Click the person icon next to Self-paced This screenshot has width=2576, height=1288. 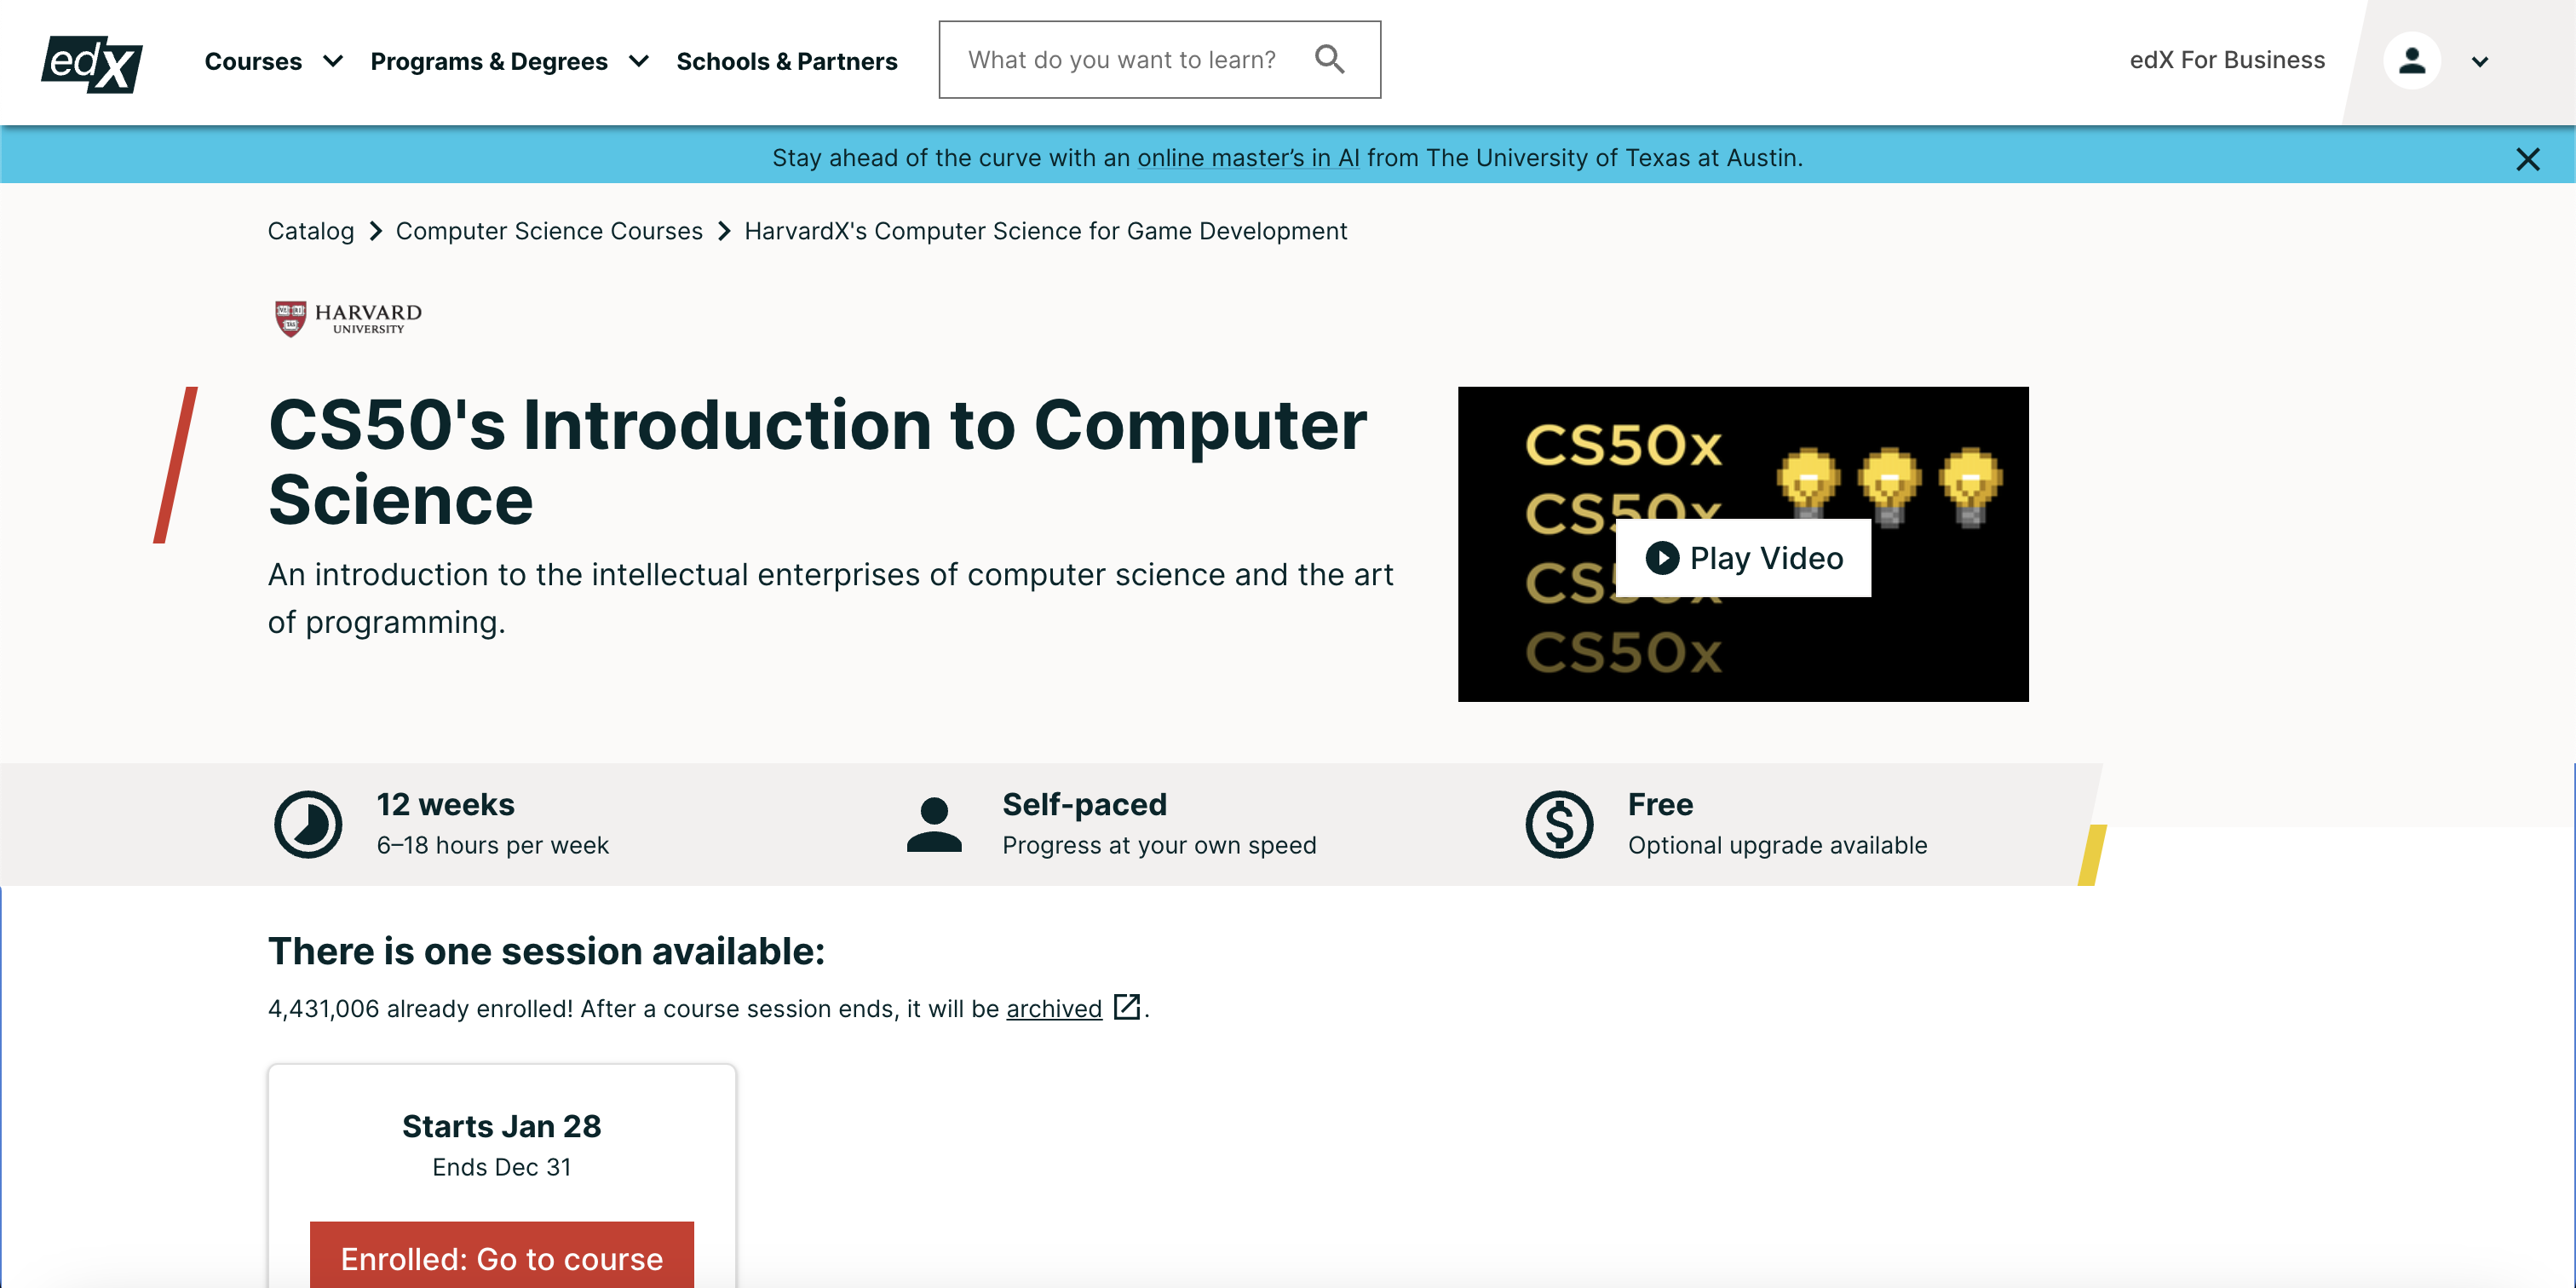pos(933,823)
